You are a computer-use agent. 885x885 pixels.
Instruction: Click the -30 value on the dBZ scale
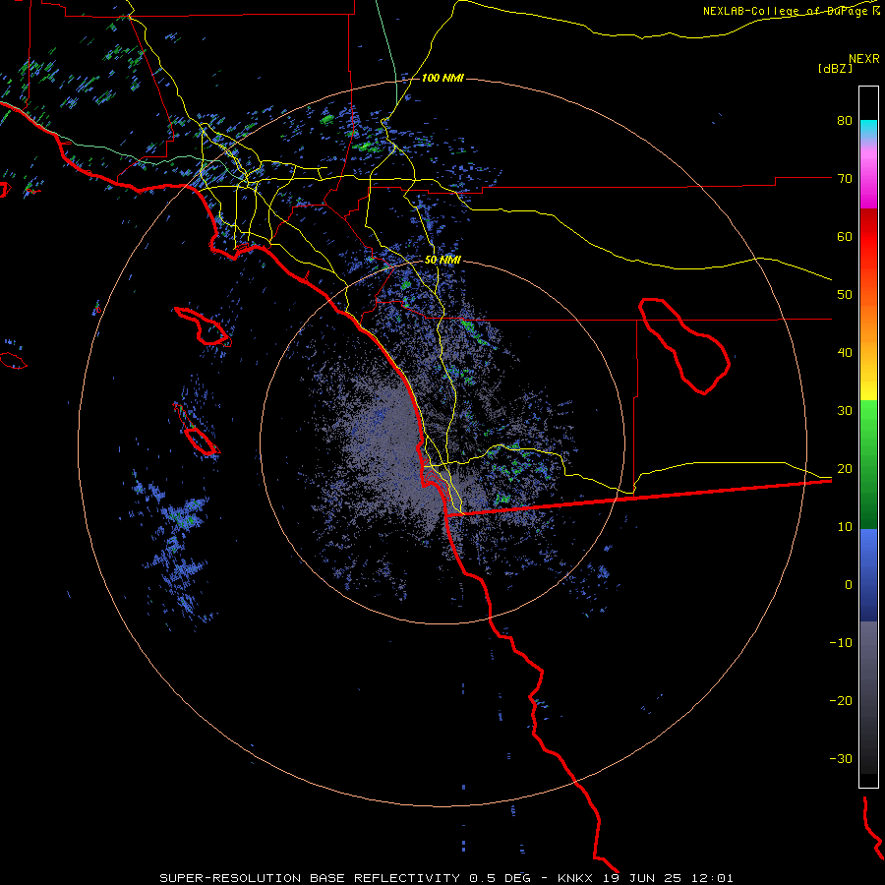pyautogui.click(x=841, y=759)
